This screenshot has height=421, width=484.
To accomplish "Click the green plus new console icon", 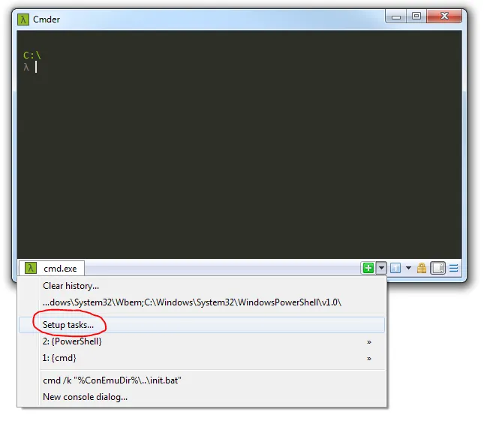I will click(x=368, y=268).
